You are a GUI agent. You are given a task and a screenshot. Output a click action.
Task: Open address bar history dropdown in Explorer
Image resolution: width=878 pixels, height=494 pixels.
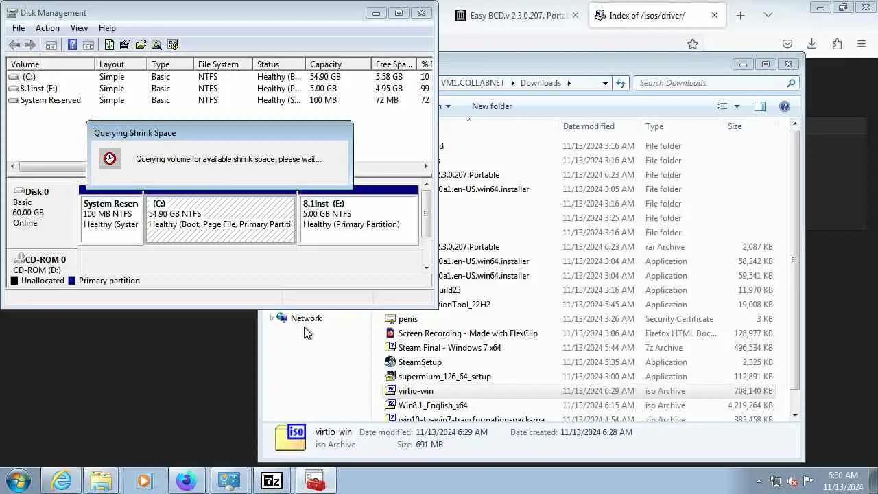[605, 83]
